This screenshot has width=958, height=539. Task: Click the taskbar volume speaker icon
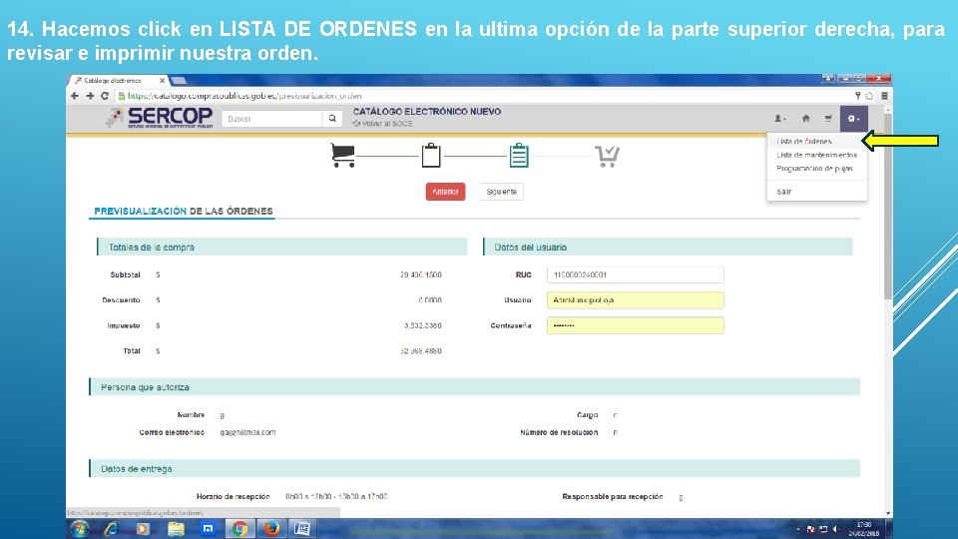(835, 529)
